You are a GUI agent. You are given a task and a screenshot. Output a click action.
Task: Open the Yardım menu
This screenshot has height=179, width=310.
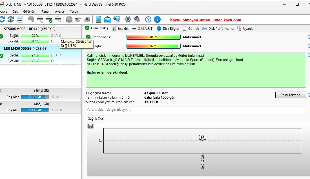[x=75, y=12]
